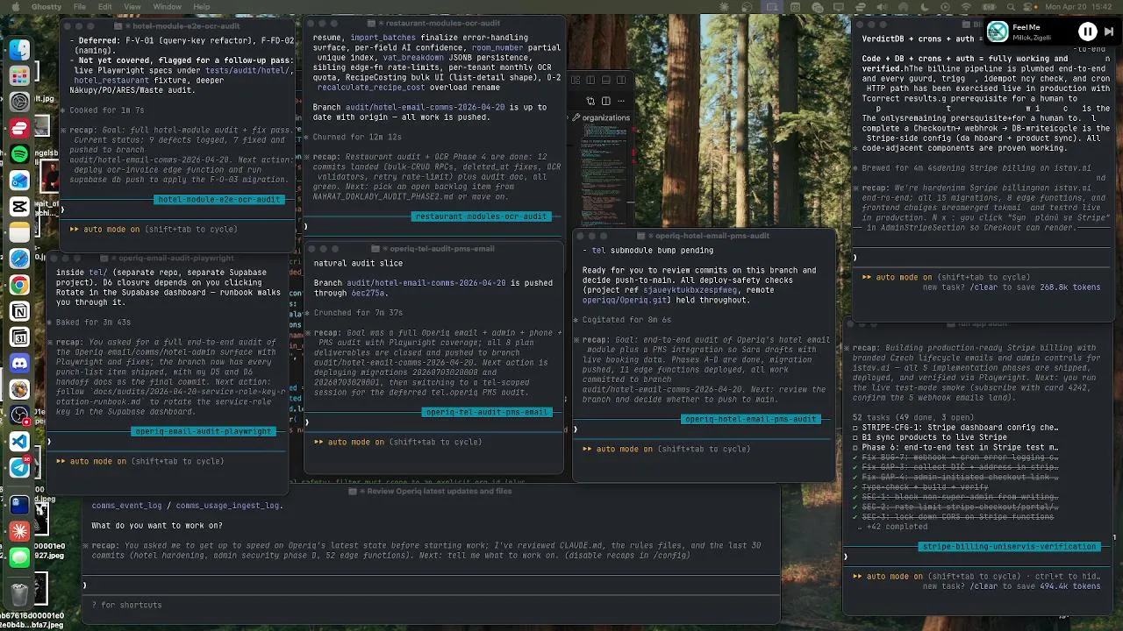1123x631 pixels.
Task: Open the View menu
Action: 132,7
